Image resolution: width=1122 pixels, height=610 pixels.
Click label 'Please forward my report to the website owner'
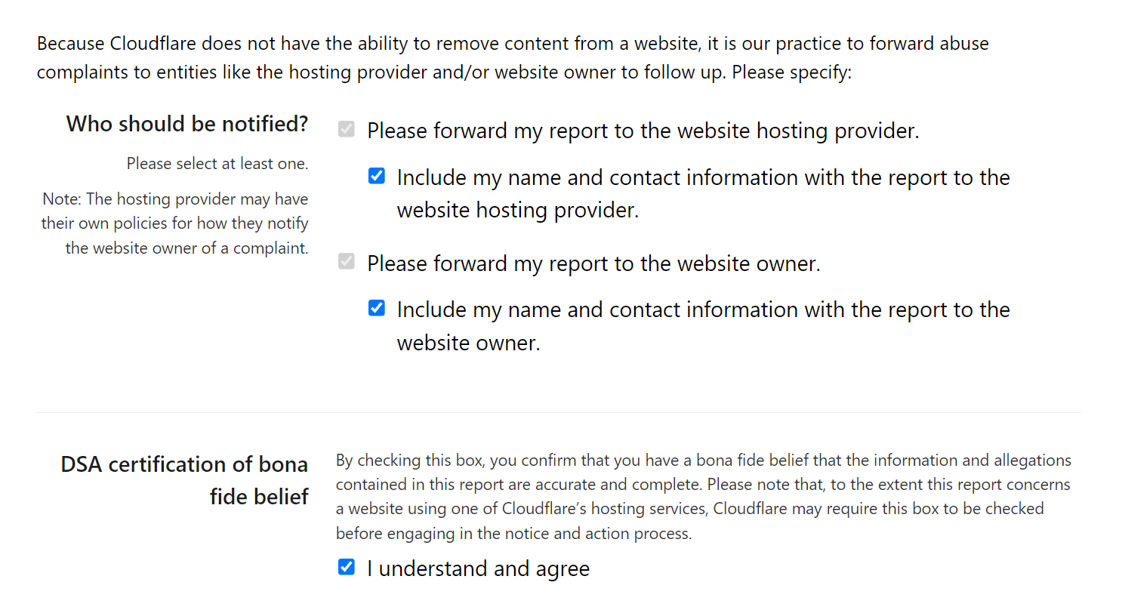pos(593,263)
